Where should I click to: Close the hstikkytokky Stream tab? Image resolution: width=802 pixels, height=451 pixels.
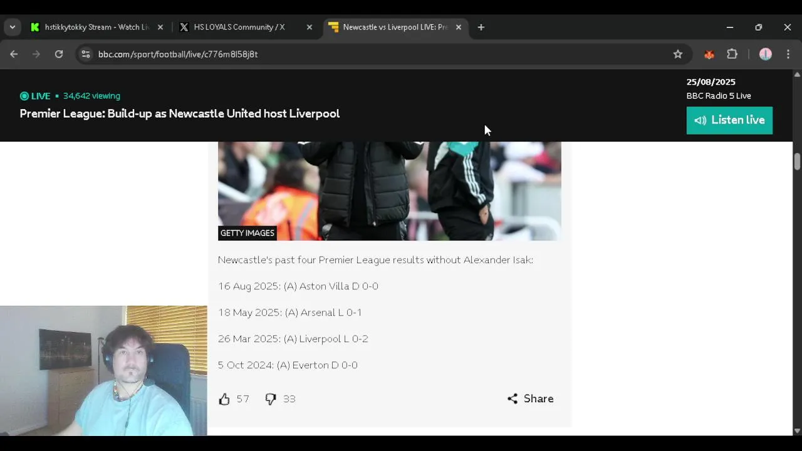point(160,28)
